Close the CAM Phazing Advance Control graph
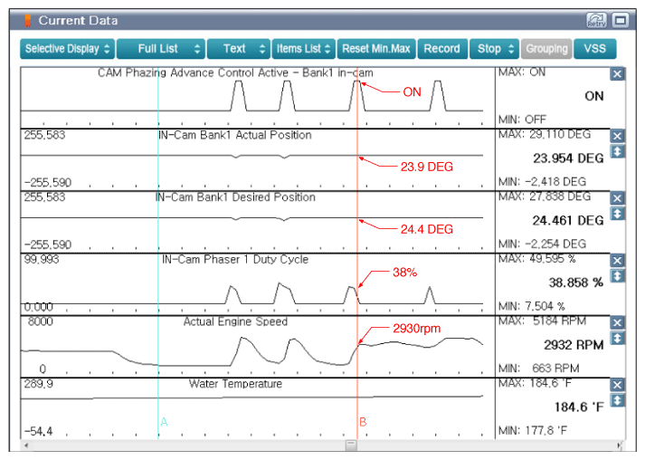This screenshot has height=460, width=645. tap(617, 74)
